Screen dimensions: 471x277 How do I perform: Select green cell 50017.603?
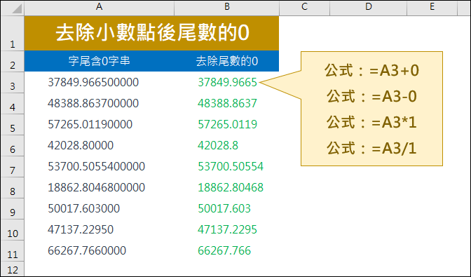[227, 208]
